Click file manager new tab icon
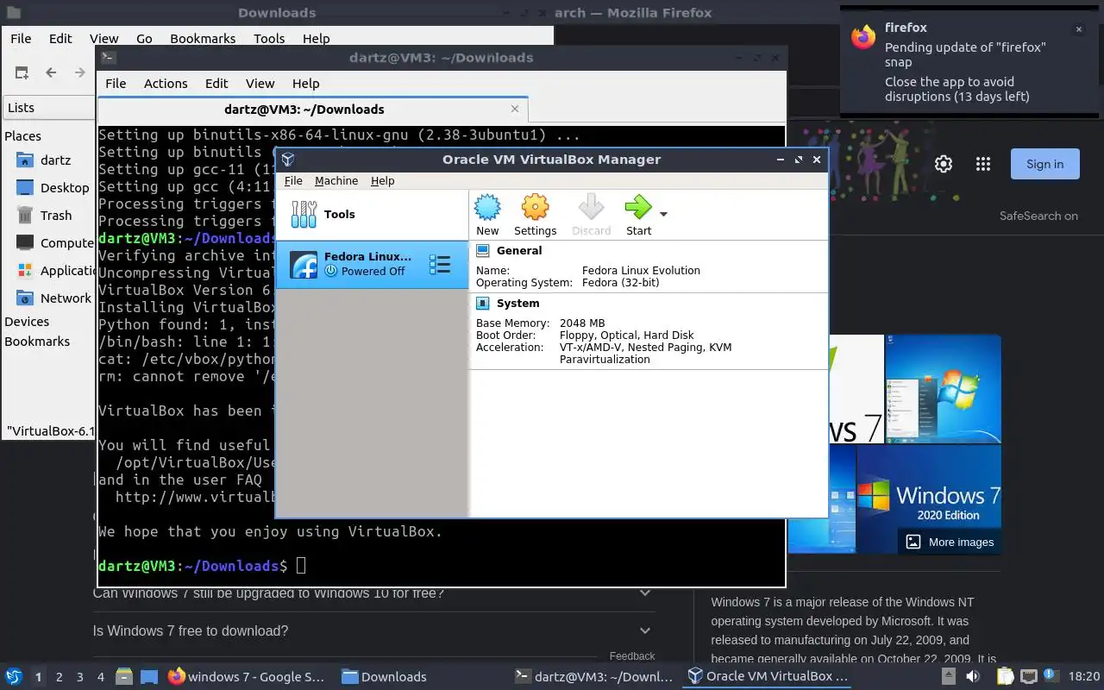Viewport: 1104px width, 690px height. point(22,72)
